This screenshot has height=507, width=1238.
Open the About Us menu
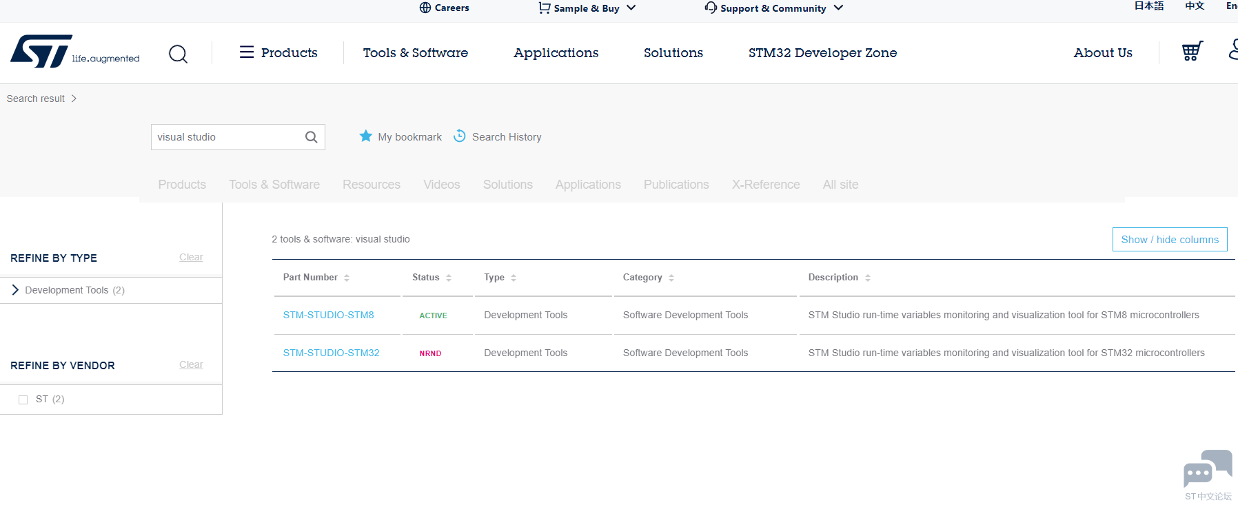pyautogui.click(x=1103, y=52)
